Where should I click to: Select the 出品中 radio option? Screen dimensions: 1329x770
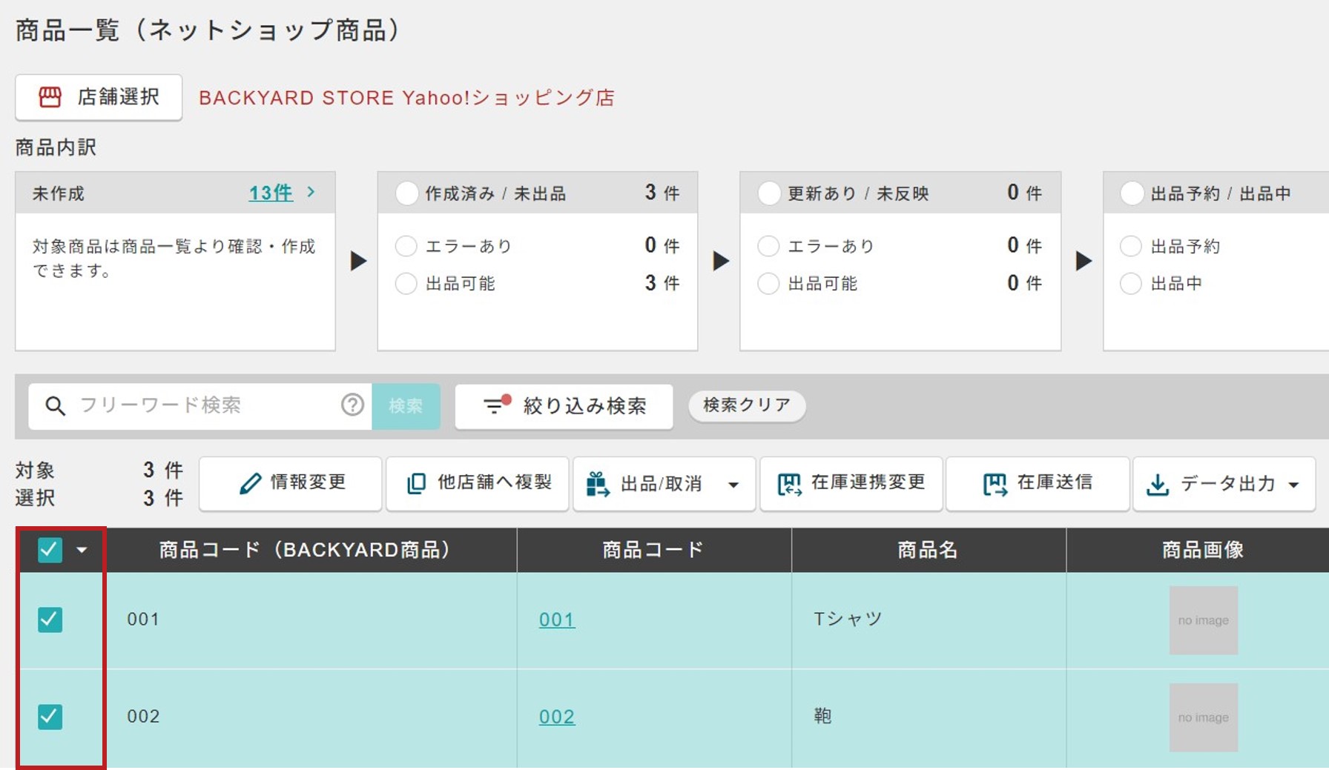1131,283
